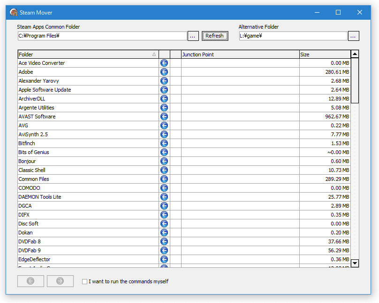Screen dimensions: 379x303
Task: Click the blue arrow icon in AVG row
Action: coord(164,125)
